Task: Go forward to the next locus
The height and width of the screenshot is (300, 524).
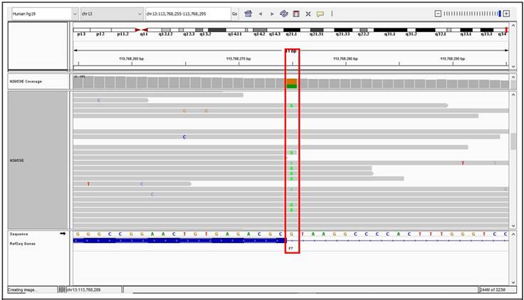Action: click(272, 14)
